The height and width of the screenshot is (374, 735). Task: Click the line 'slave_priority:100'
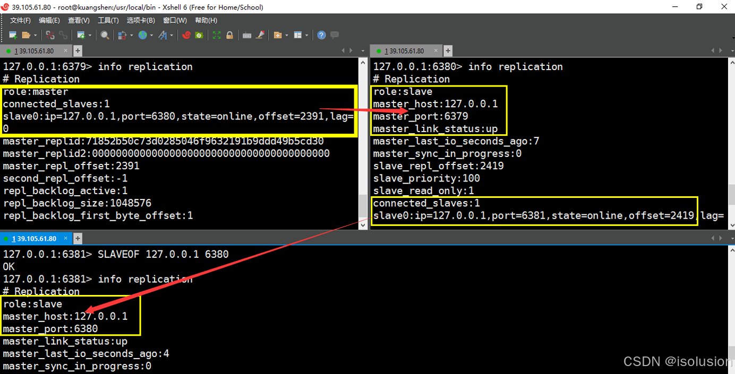pos(426,178)
